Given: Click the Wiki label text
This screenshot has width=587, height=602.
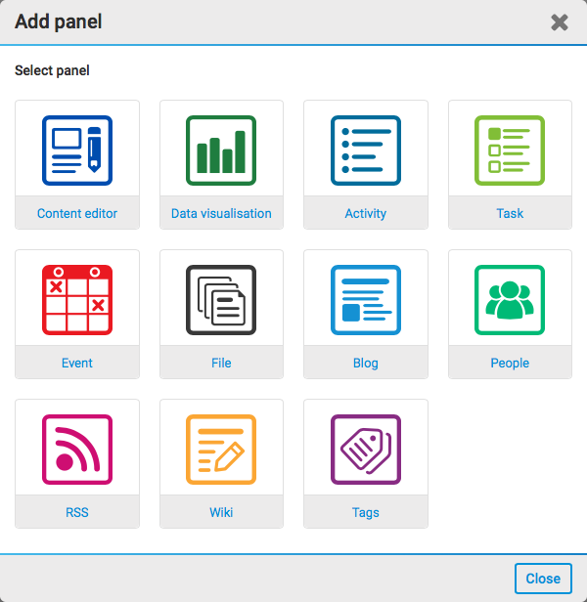Looking at the screenshot, I should point(221,512).
